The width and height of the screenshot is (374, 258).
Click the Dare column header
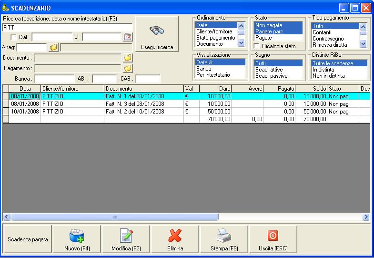215,89
